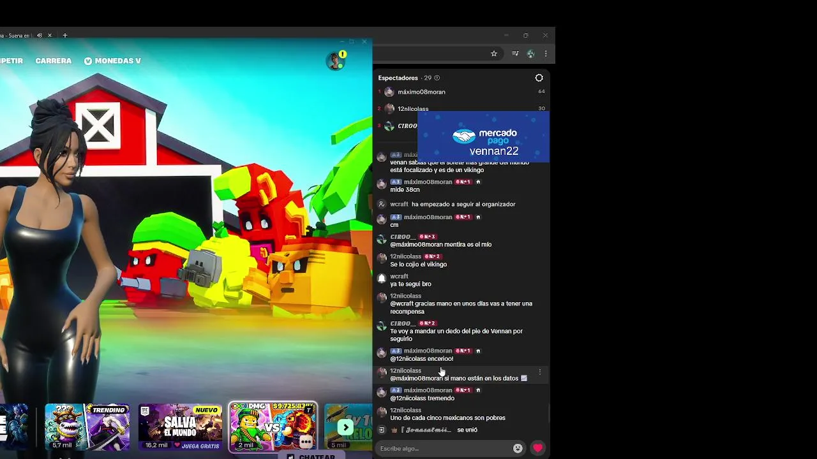
Task: Select the DMG VS game thumbnail
Action: click(x=273, y=426)
